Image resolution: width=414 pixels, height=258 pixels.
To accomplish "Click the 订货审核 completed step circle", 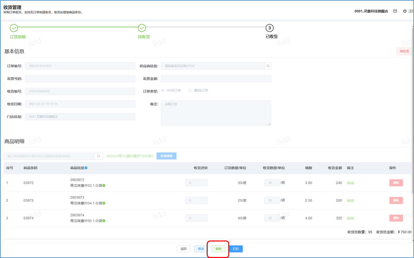I will click(14, 28).
